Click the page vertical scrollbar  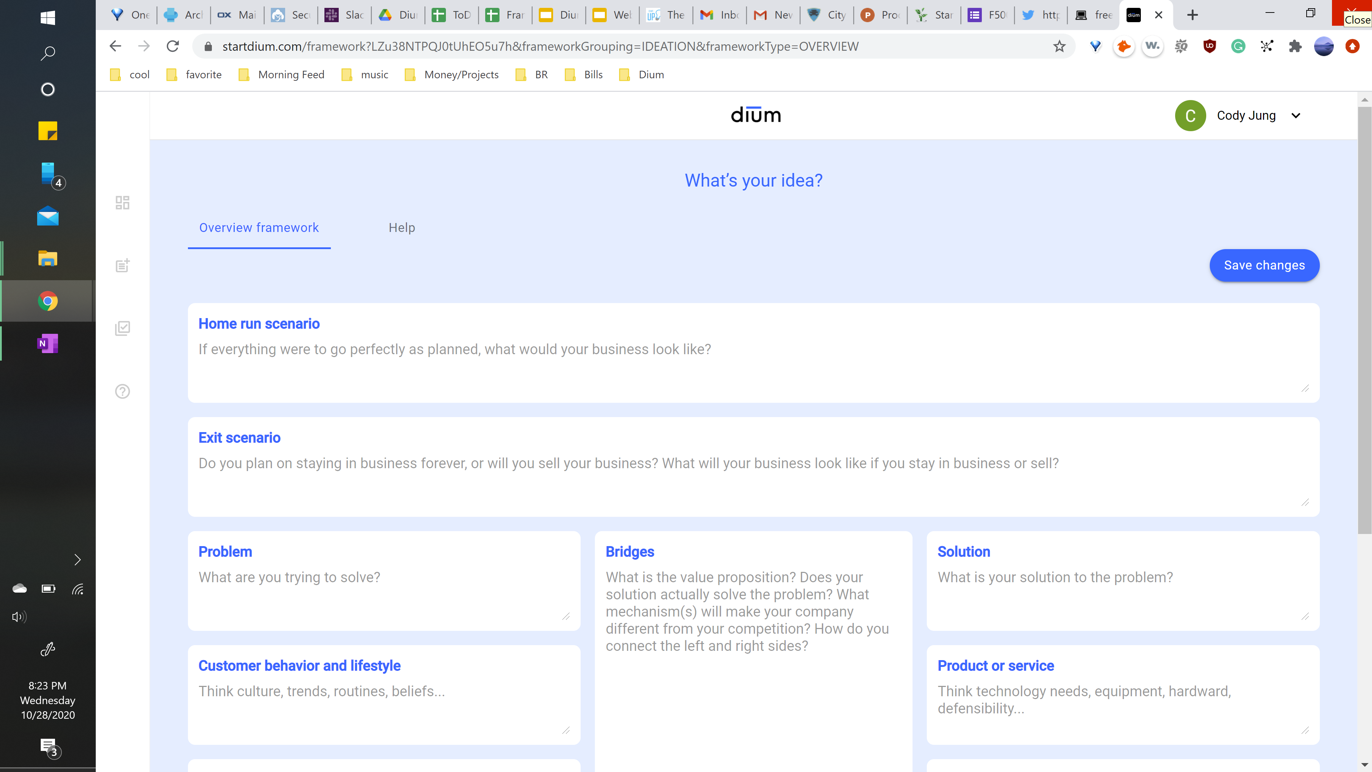coord(1364,320)
